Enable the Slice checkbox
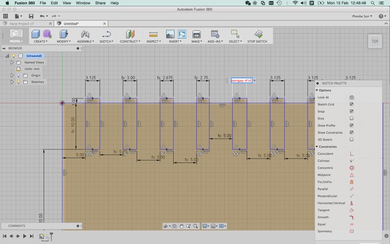This screenshot has width=390, height=244. click(x=352, y=118)
